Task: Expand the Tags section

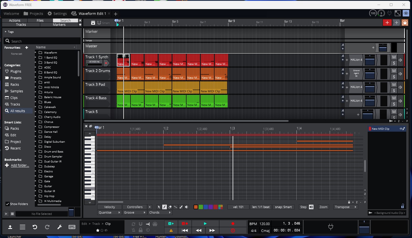Action: tap(5, 32)
